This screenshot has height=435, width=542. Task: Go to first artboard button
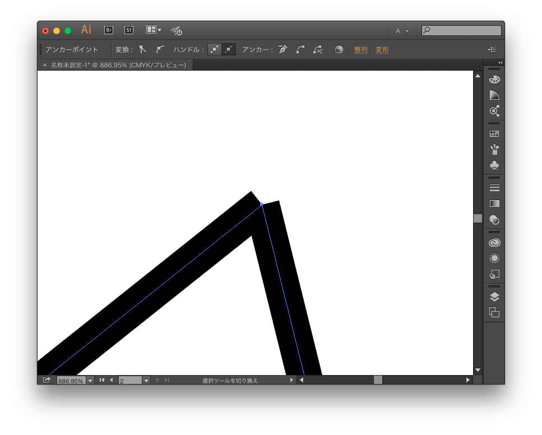coord(102,380)
